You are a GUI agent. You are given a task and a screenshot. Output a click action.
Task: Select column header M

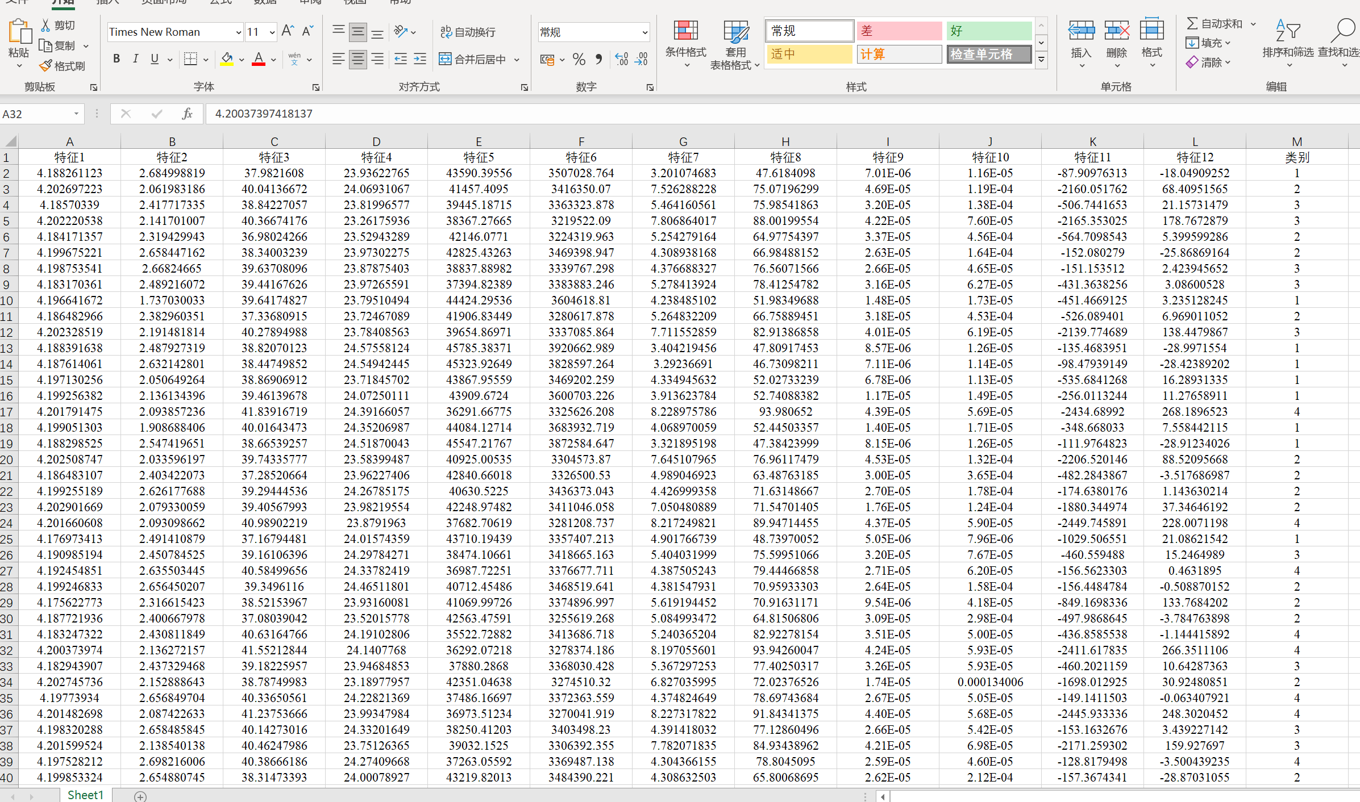coord(1296,141)
